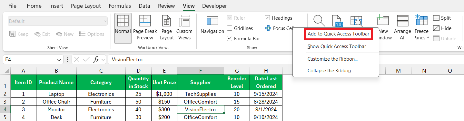Image resolution: width=464 pixels, height=121 pixels.
Task: Choose Show Quick Access Toolbar
Action: click(337, 46)
